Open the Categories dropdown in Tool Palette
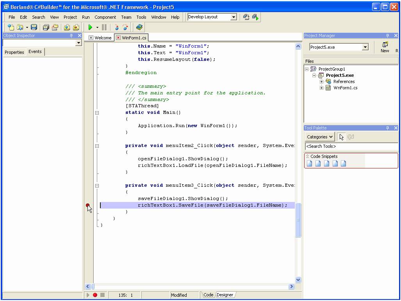The height and width of the screenshot is (301, 401). [x=319, y=137]
